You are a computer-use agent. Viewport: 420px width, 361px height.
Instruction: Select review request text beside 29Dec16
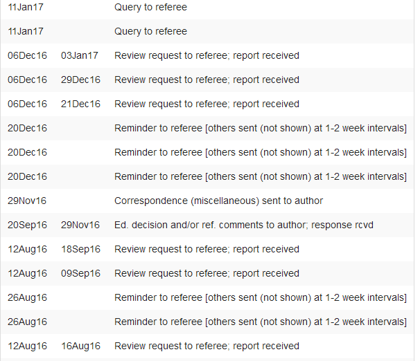207,80
